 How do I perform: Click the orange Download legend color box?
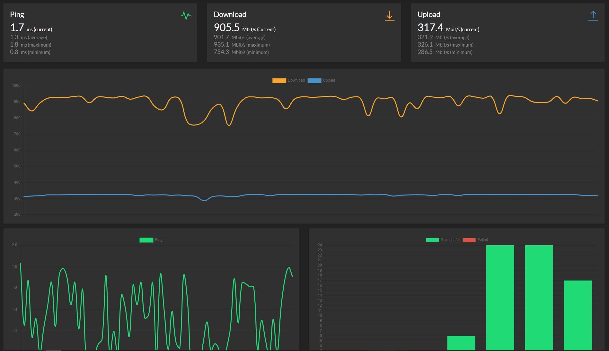pyautogui.click(x=279, y=80)
